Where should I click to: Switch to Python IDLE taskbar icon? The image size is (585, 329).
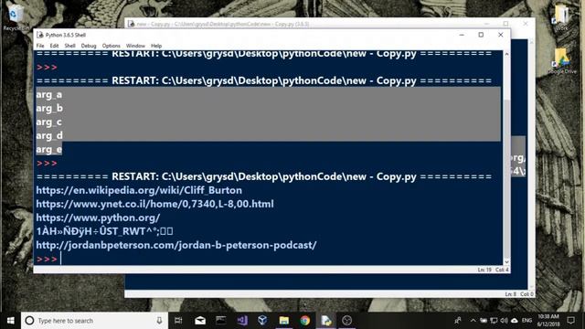tap(326, 321)
